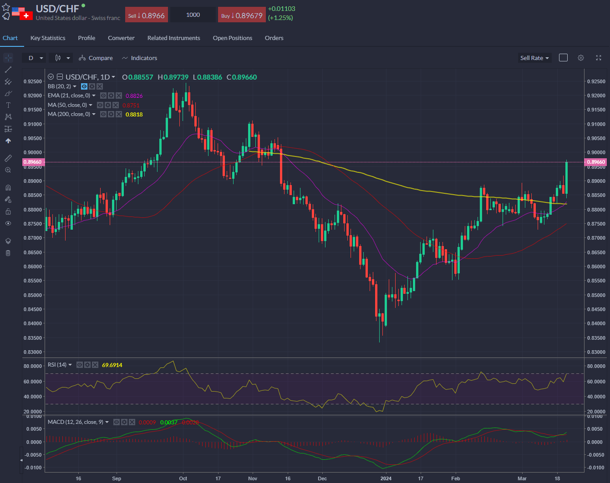This screenshot has width=610, height=483.
Task: Open MACD settings gear
Action: [x=124, y=422]
